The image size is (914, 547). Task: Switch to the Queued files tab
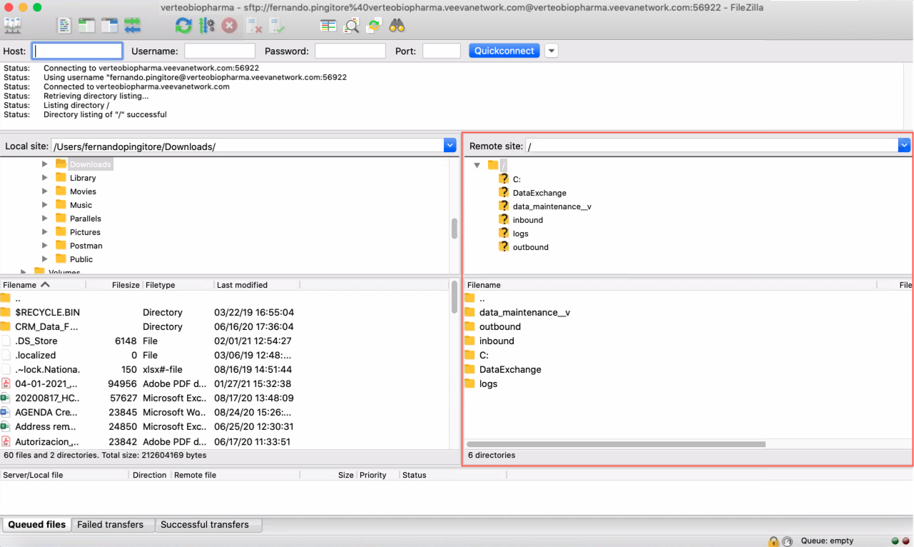tap(36, 524)
